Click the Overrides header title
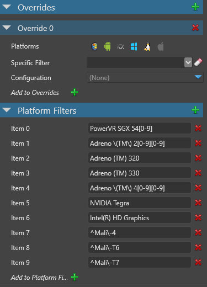The height and width of the screenshot is (287, 207). 36,8
